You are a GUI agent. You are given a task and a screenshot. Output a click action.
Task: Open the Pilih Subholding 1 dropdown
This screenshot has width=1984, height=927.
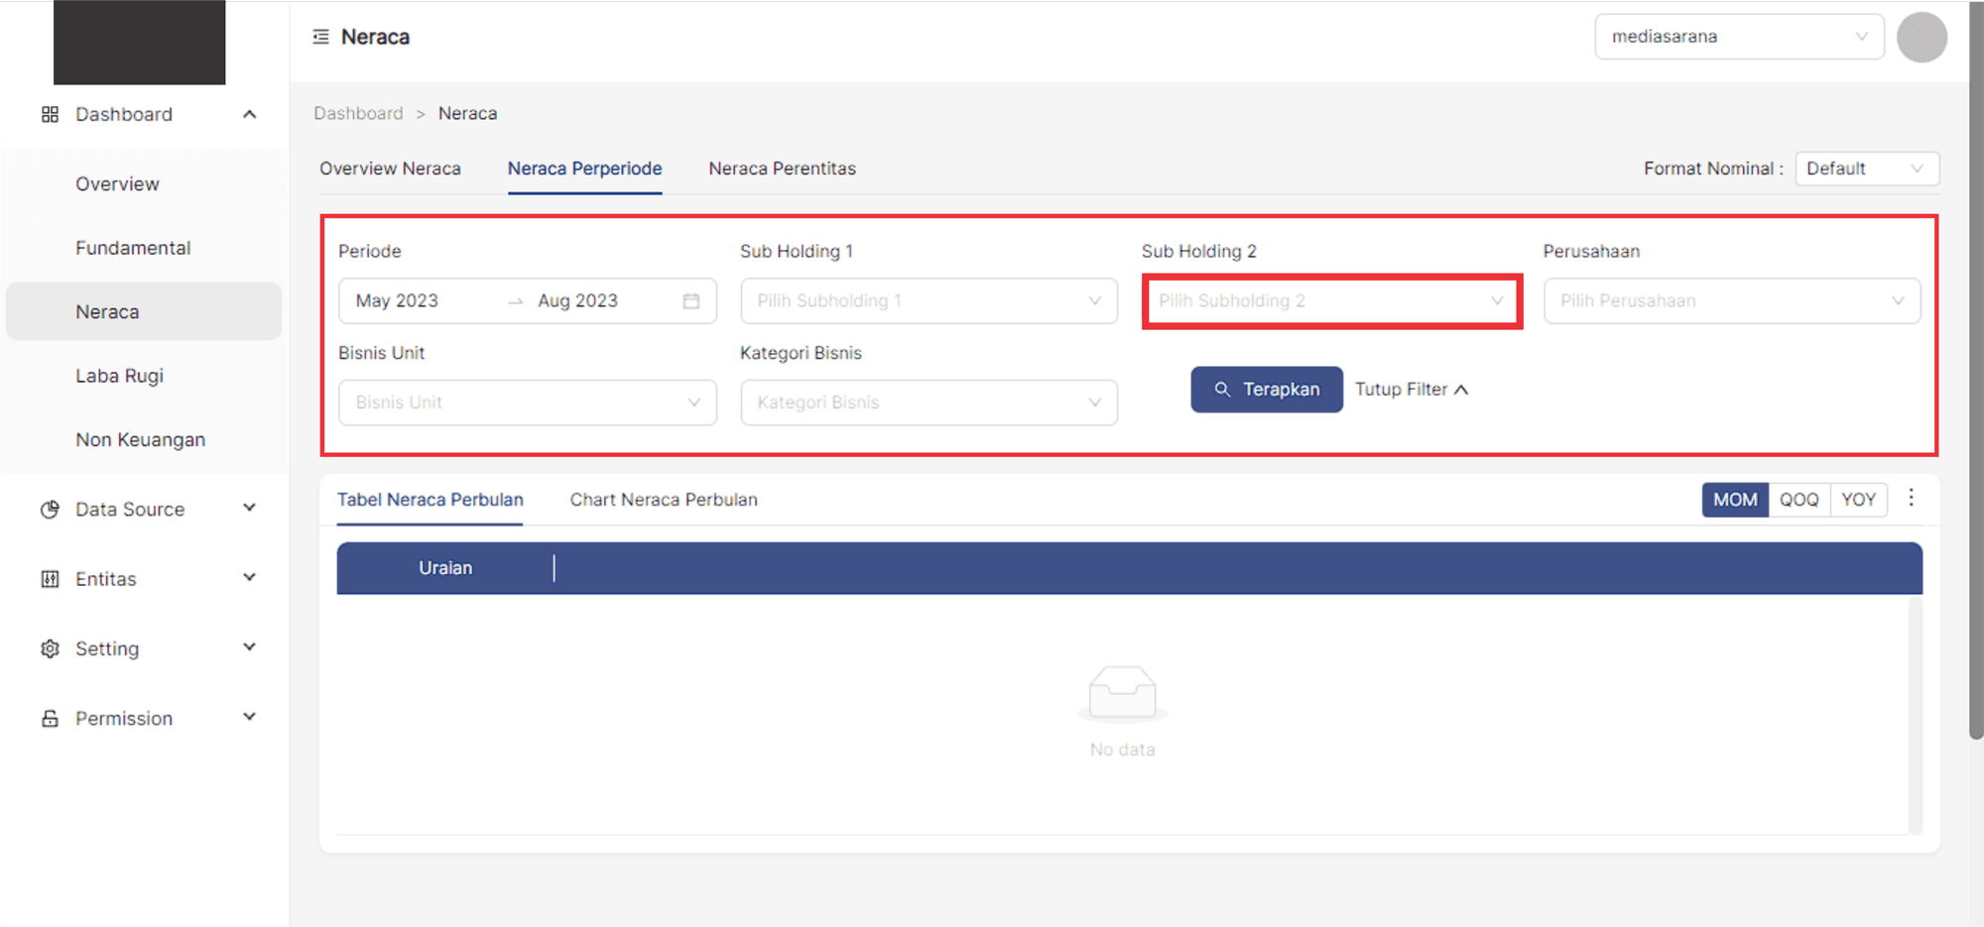point(928,301)
